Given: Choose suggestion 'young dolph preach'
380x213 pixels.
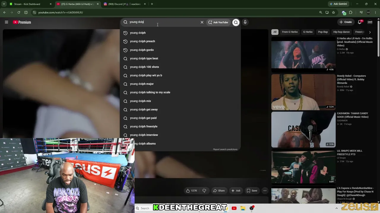Looking at the screenshot, I should tap(180, 41).
